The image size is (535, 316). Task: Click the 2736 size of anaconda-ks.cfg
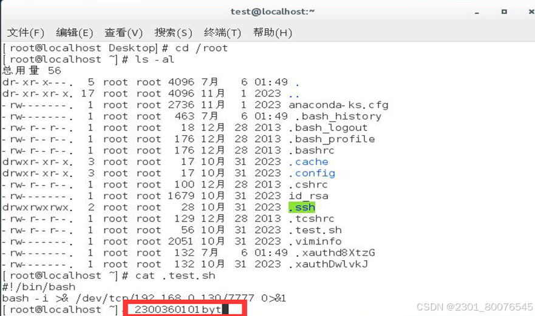click(181, 105)
